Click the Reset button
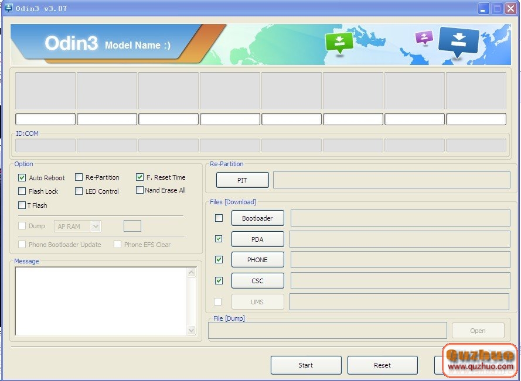This screenshot has width=521, height=381. tap(383, 365)
